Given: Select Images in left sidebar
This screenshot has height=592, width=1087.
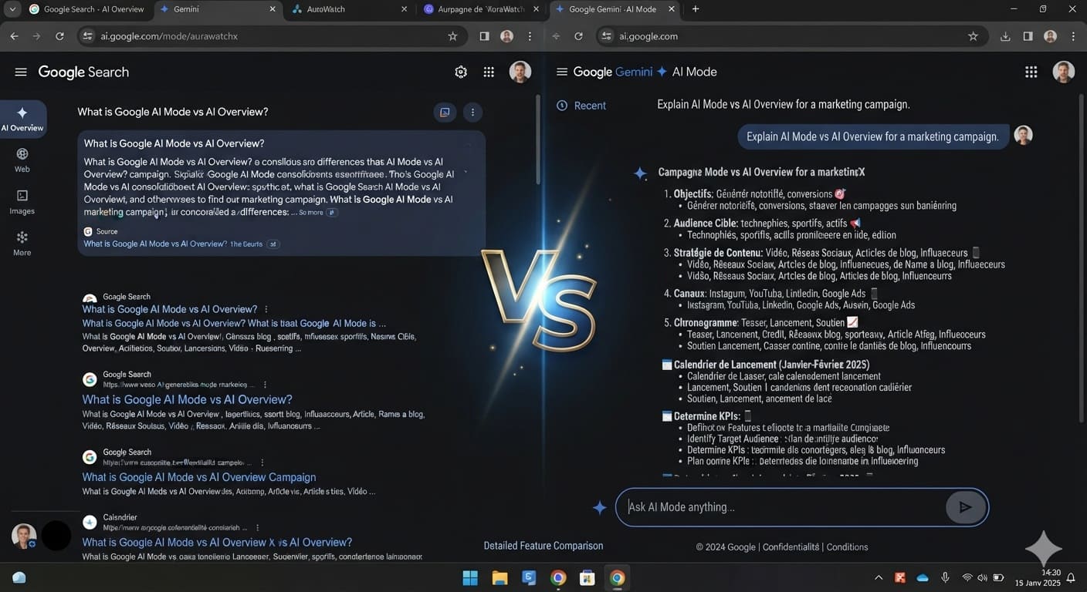Looking at the screenshot, I should click(22, 202).
